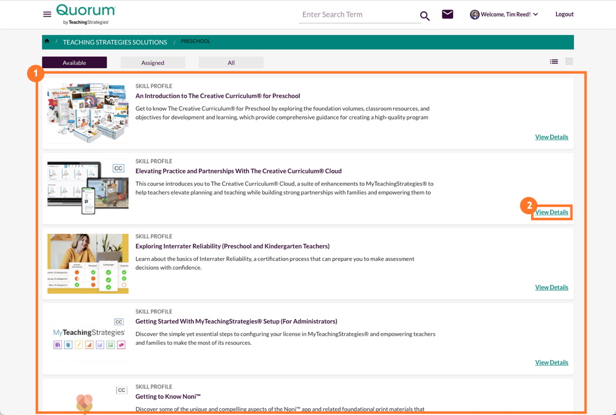Select the list view icon

(554, 62)
